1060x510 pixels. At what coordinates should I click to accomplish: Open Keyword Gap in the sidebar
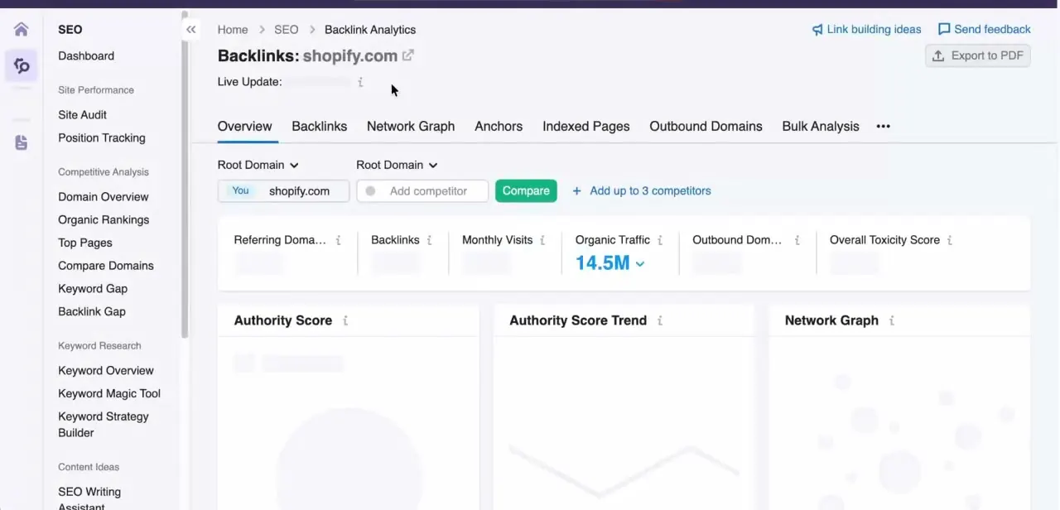93,289
